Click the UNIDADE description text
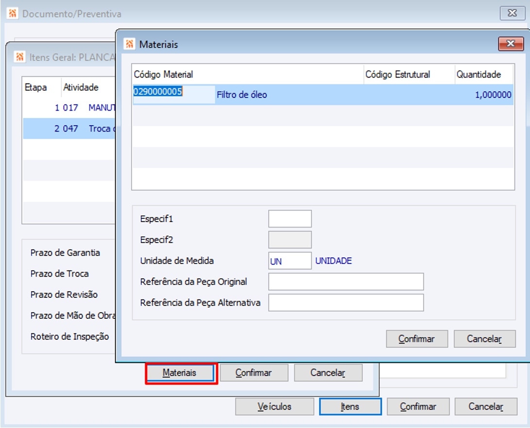The width and height of the screenshot is (530, 428). click(334, 261)
